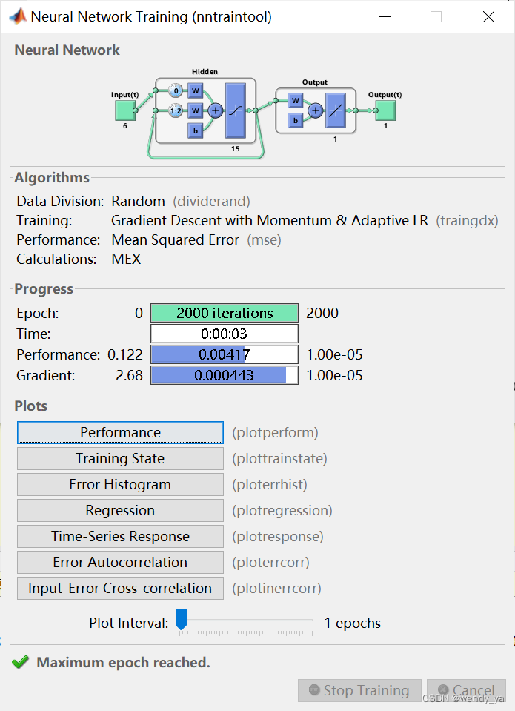Click the green checkmark status icon
Image resolution: width=515 pixels, height=711 pixels.
[x=20, y=662]
